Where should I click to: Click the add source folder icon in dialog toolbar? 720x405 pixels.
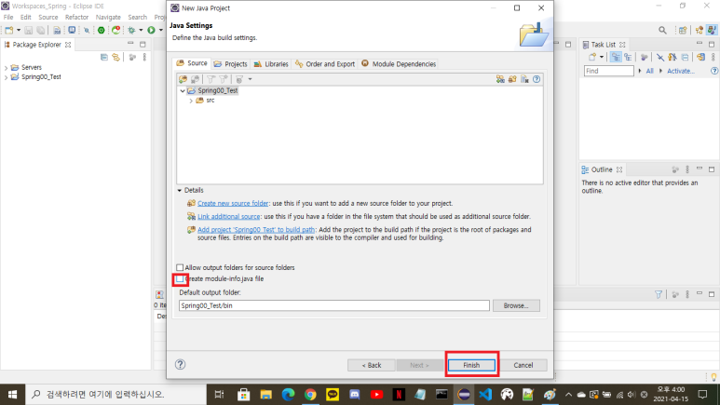click(183, 79)
